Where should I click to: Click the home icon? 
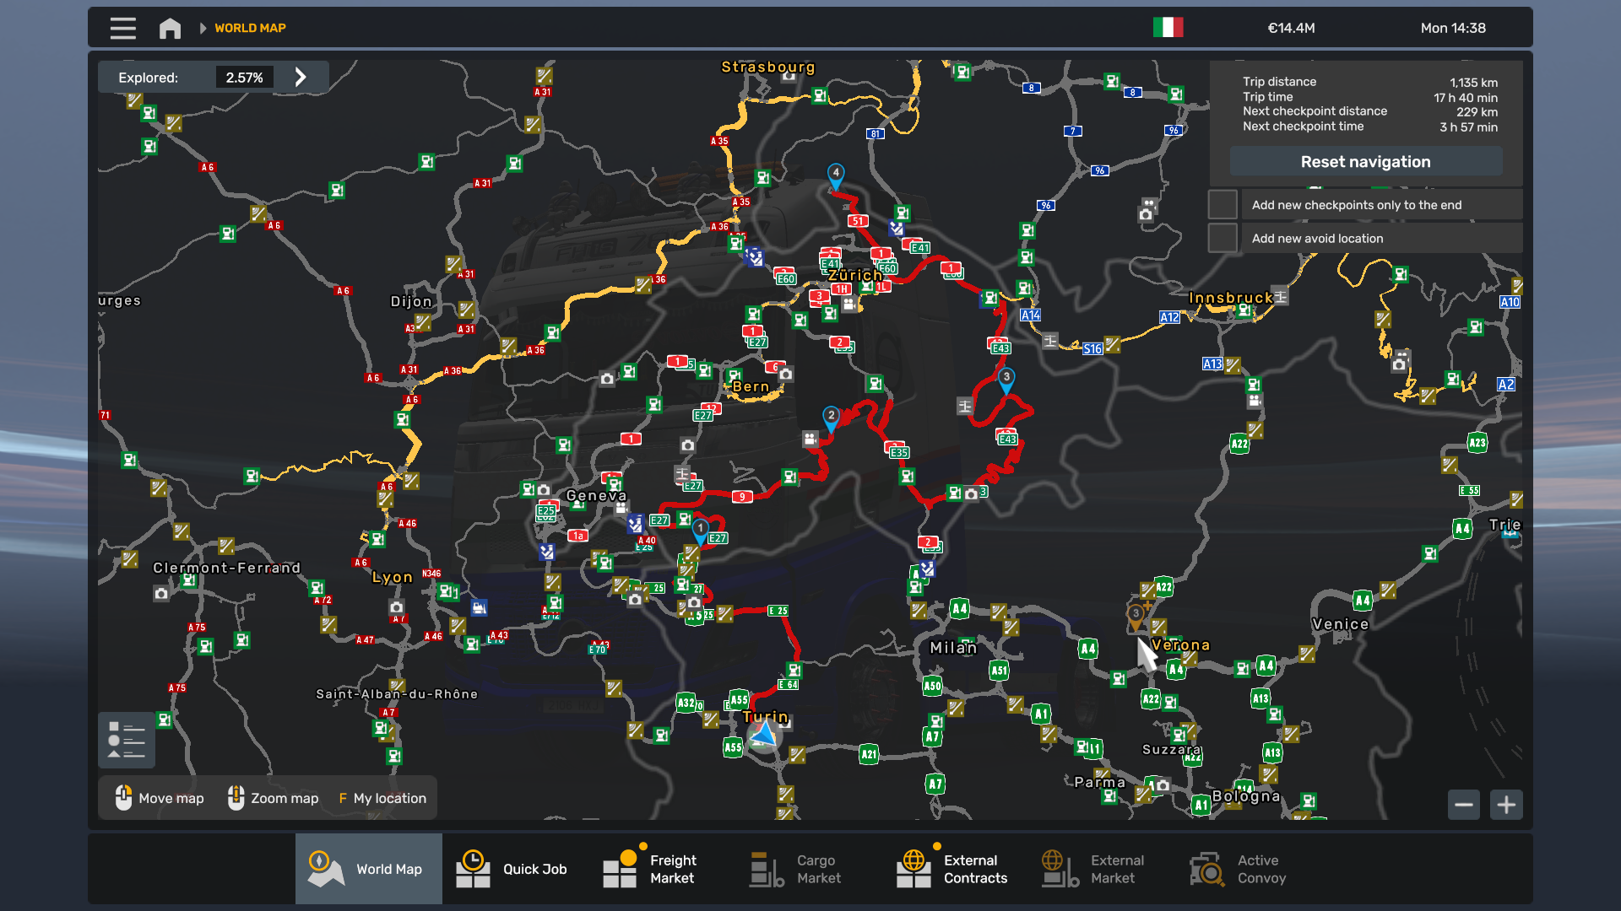[x=170, y=28]
